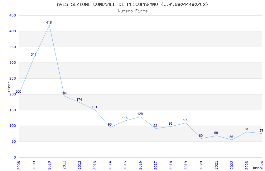
Task: Click the y-axis tick label 450
Action: point(13,15)
